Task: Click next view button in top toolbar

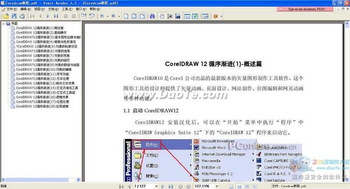Action: point(73,16)
